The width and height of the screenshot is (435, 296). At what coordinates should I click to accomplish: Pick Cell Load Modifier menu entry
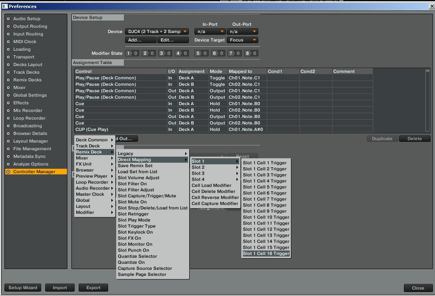pyautogui.click(x=211, y=186)
